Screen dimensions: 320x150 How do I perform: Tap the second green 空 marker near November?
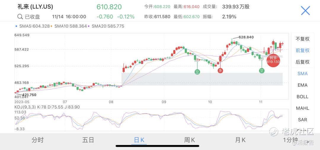click(x=262, y=70)
